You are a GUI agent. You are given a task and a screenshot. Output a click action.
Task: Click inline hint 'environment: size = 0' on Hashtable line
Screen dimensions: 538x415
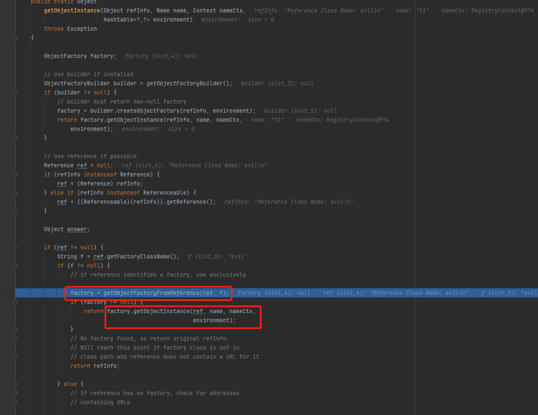coord(238,19)
